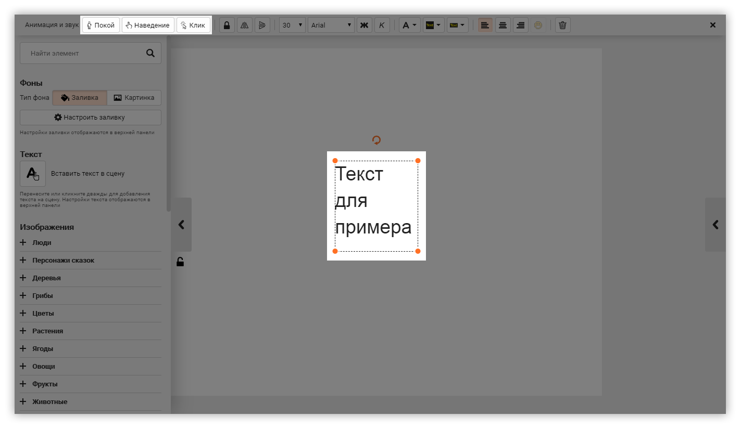Flip the element horizontally
Image resolution: width=741 pixels, height=429 pixels.
pos(244,25)
